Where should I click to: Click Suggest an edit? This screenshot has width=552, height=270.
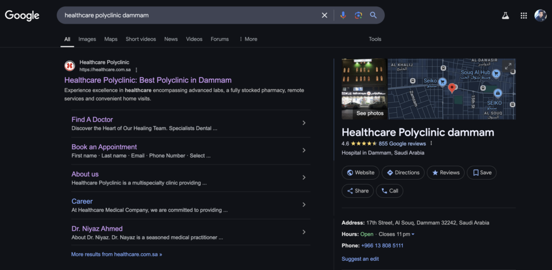click(x=360, y=259)
